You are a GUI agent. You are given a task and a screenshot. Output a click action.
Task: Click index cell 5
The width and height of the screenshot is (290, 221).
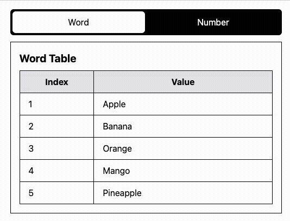tap(56, 193)
